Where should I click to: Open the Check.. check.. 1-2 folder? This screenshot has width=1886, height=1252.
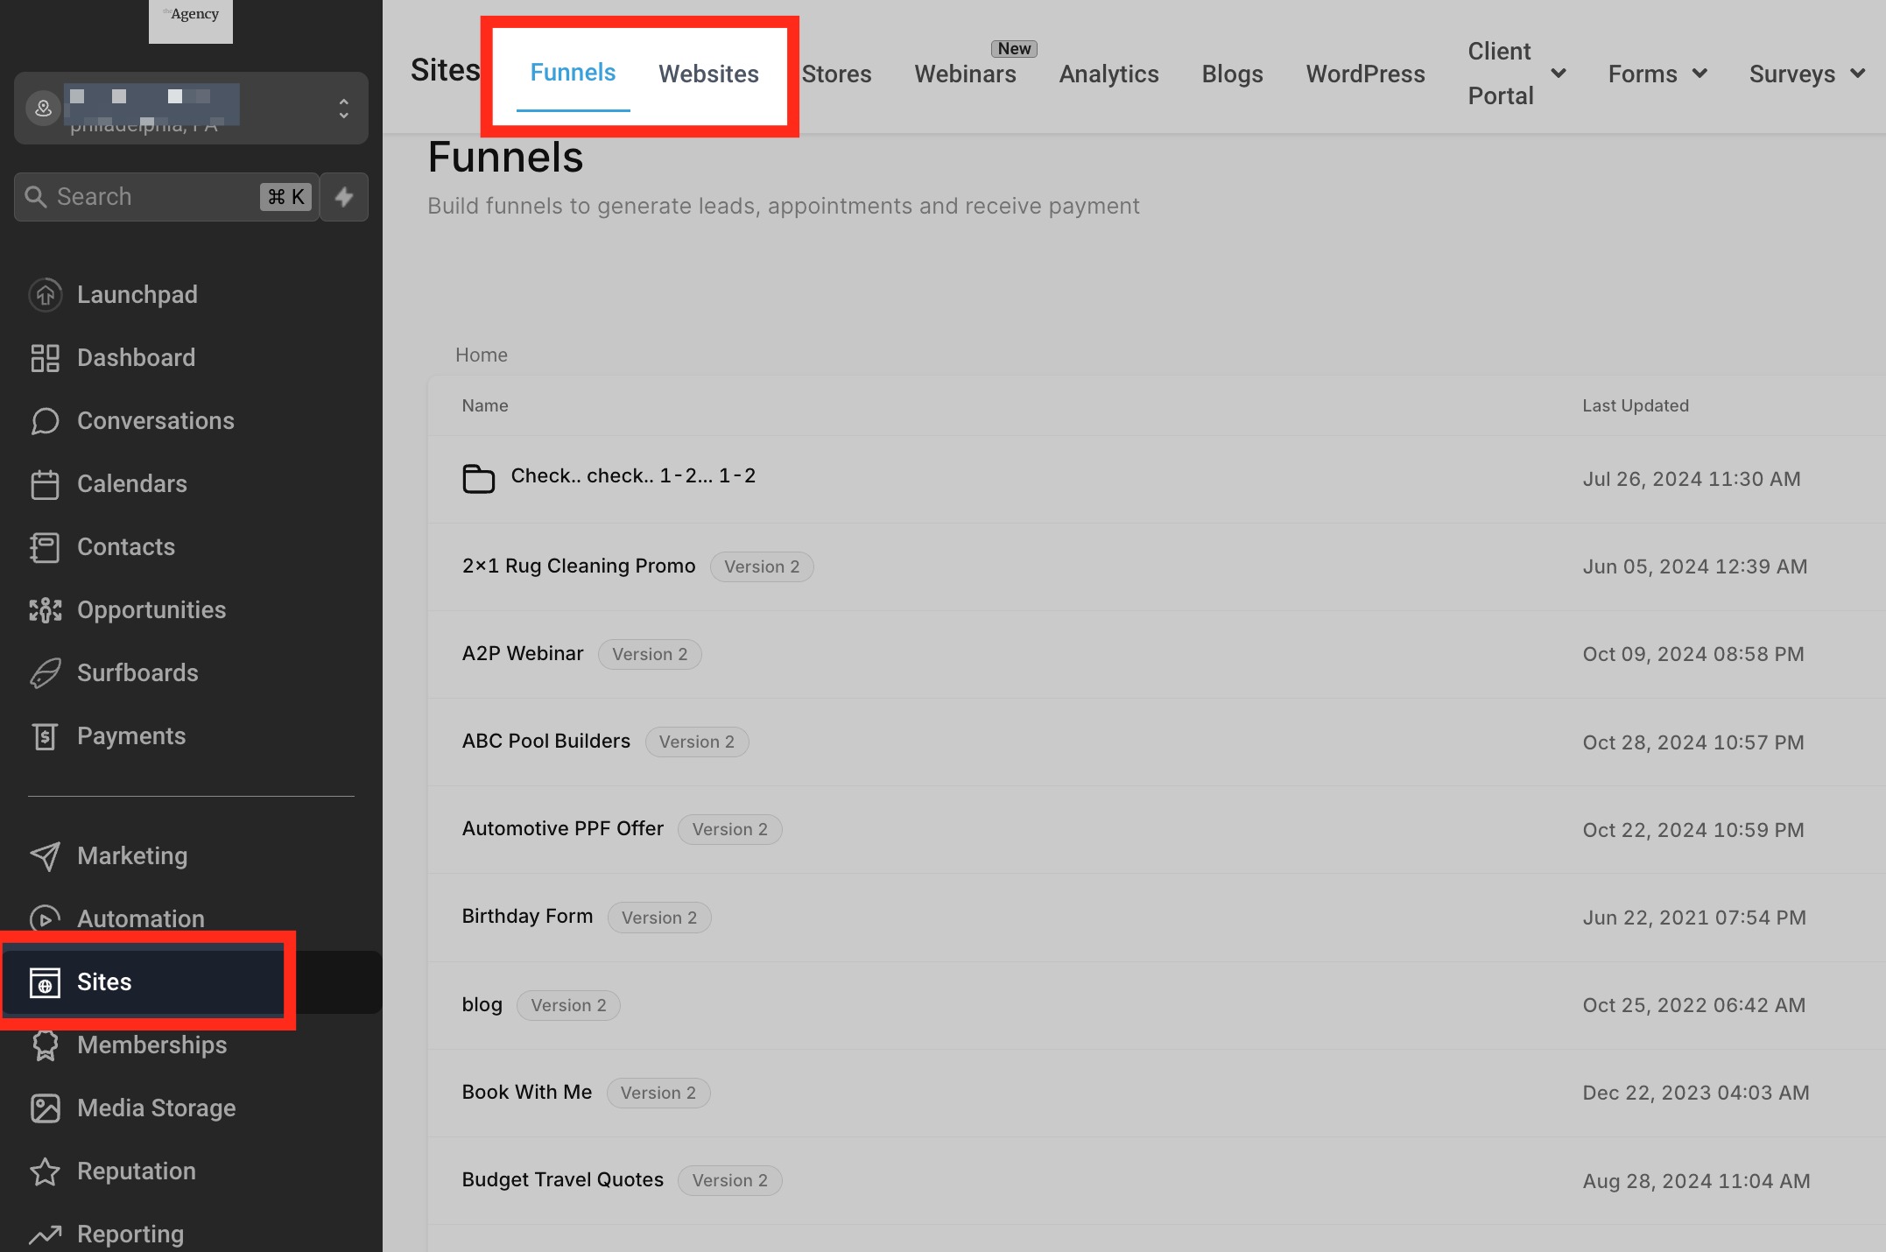point(633,475)
